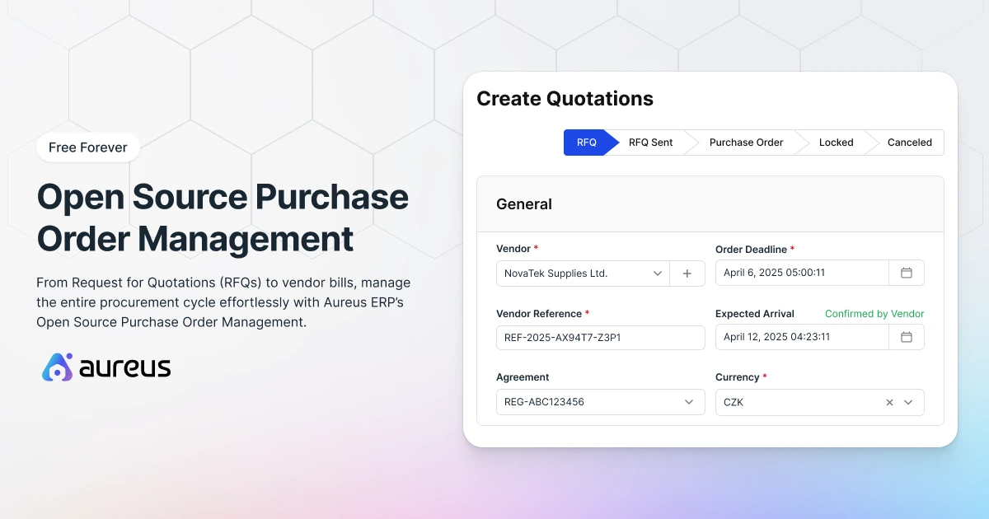The width and height of the screenshot is (989, 519).
Task: Click the Open Source Purchase Order Management headline
Action: 223,217
